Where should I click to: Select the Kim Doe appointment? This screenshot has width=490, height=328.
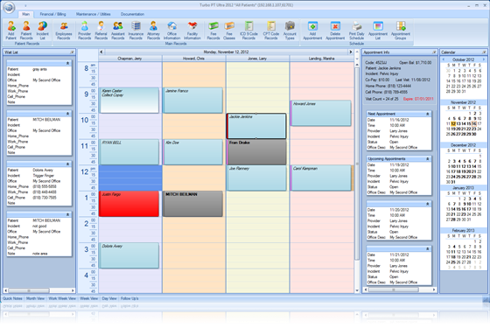click(x=192, y=152)
